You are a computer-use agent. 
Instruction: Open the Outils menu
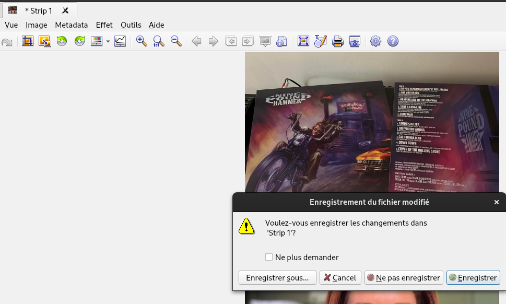[x=131, y=25]
